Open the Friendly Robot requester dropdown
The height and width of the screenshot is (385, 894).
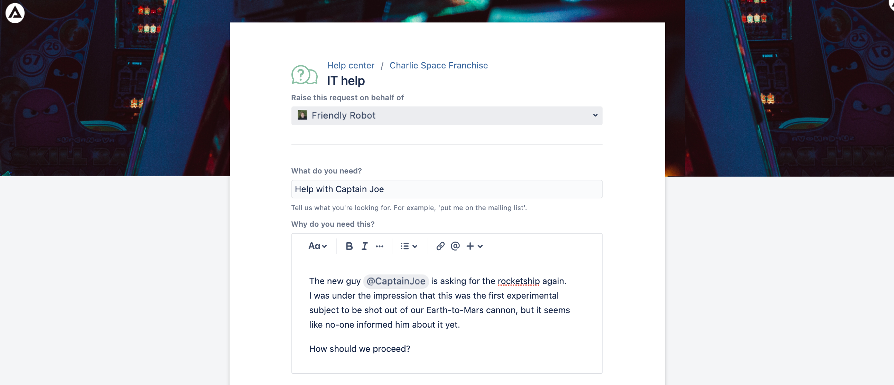click(x=447, y=115)
